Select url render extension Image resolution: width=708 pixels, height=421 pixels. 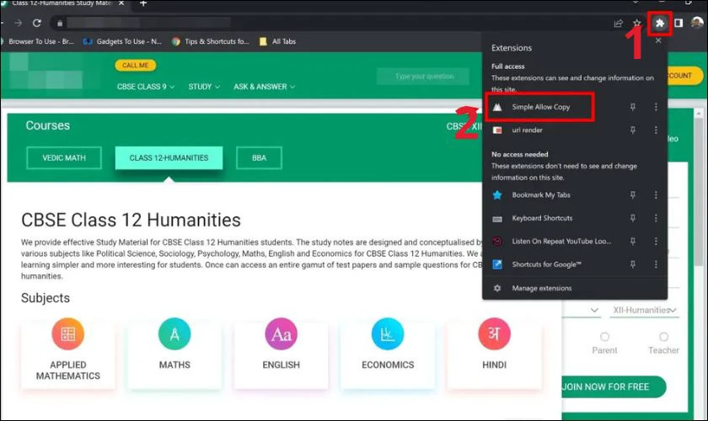pyautogui.click(x=527, y=130)
